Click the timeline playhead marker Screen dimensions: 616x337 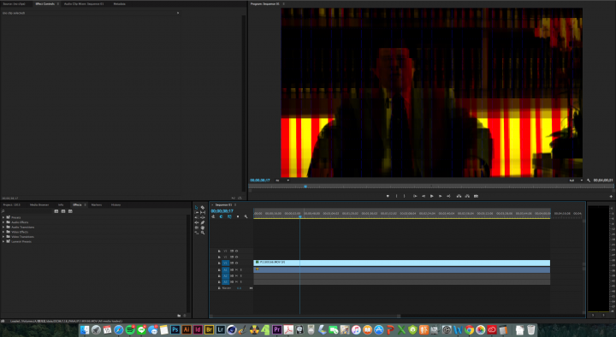[x=299, y=216]
